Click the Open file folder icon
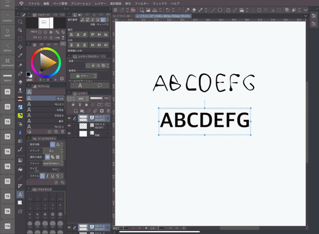 (148, 10)
